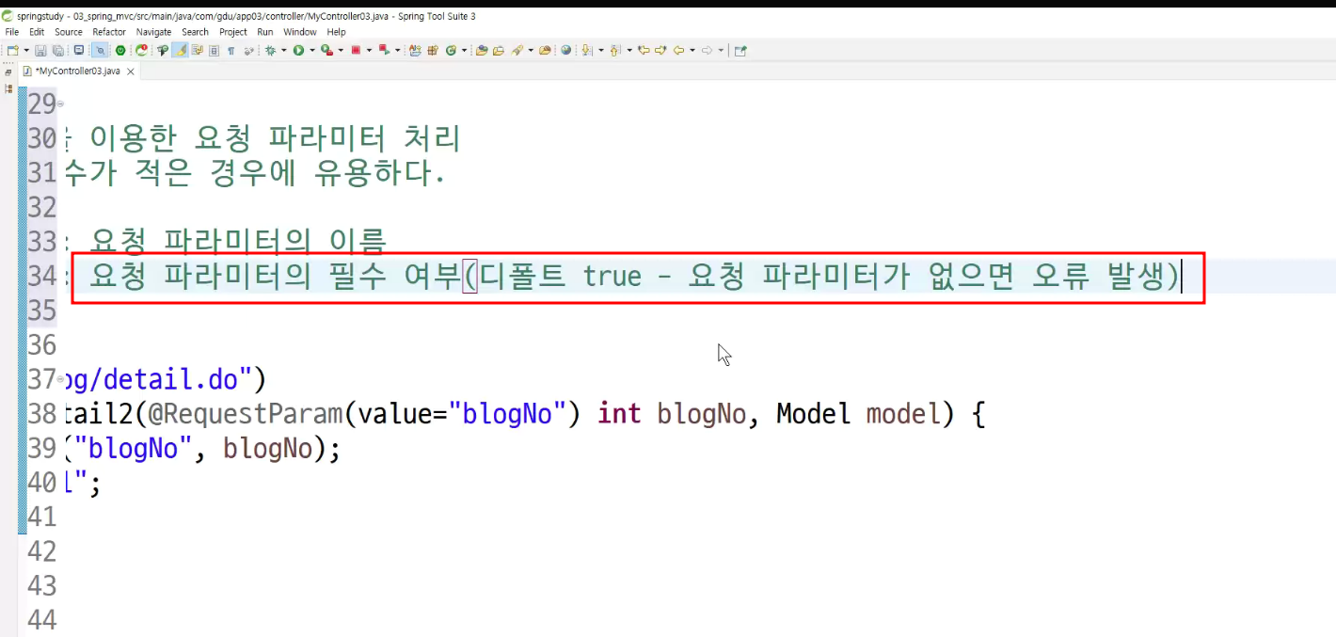Open the Window menu
Image resolution: width=1336 pixels, height=637 pixels.
tap(300, 32)
